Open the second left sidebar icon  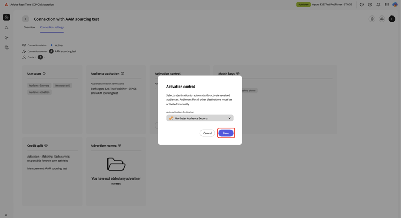tap(6, 28)
